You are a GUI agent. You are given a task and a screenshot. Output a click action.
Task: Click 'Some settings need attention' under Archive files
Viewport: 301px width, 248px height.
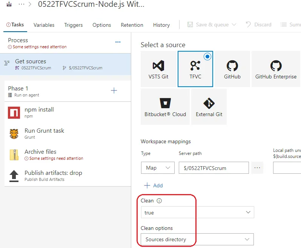click(56, 158)
